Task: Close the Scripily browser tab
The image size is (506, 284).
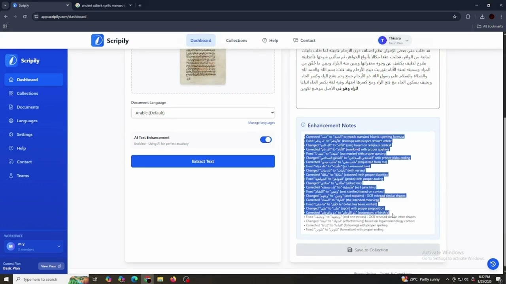Action: click(67, 6)
